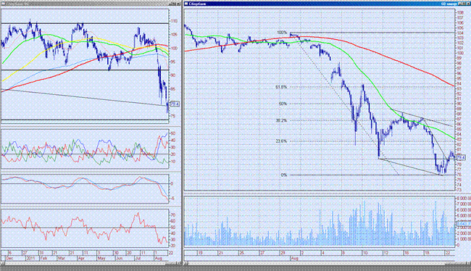Viewport: 471px width, 271px height.
Task: Click the 23.6% Fibonacci level label
Action: pos(281,141)
